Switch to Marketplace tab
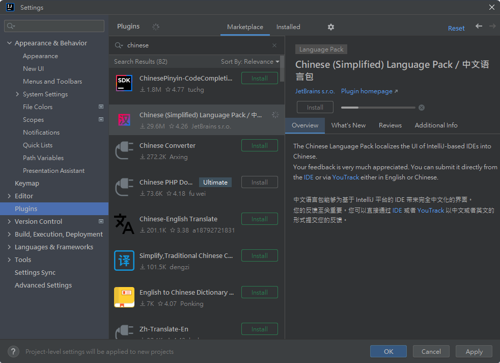500x363 pixels. tap(245, 27)
